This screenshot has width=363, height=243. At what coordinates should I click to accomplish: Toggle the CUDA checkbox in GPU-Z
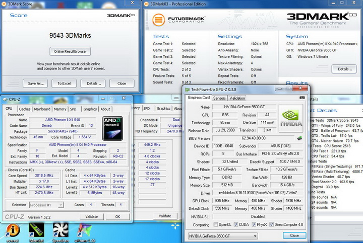236,224
